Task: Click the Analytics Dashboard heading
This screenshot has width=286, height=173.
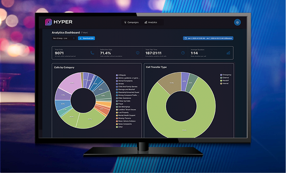Action: click(66, 32)
